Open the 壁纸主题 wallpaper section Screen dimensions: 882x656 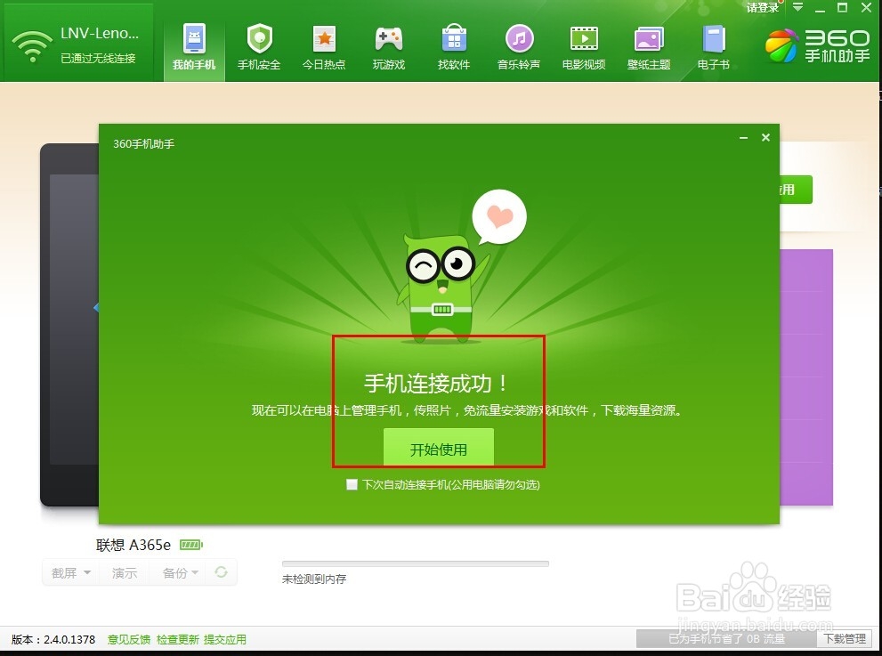tap(649, 46)
